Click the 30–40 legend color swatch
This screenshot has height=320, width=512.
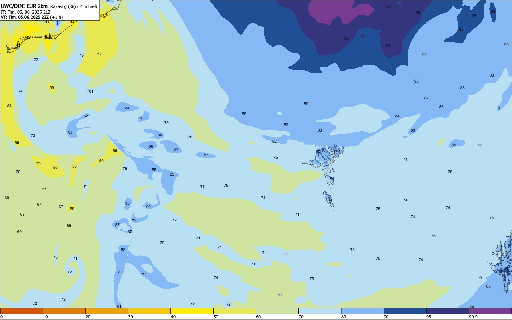pyautogui.click(x=149, y=311)
